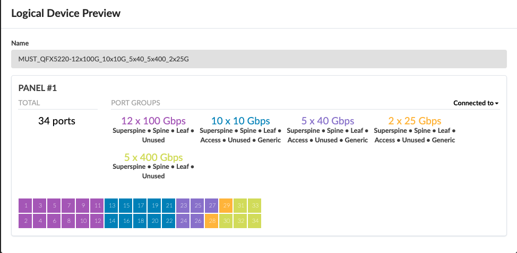This screenshot has width=517, height=253.
Task: Click blue port 21
Action: (169, 206)
